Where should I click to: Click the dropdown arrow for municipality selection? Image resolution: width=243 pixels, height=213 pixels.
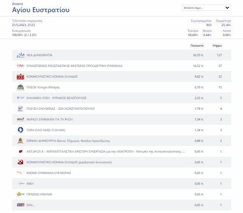click(x=227, y=8)
